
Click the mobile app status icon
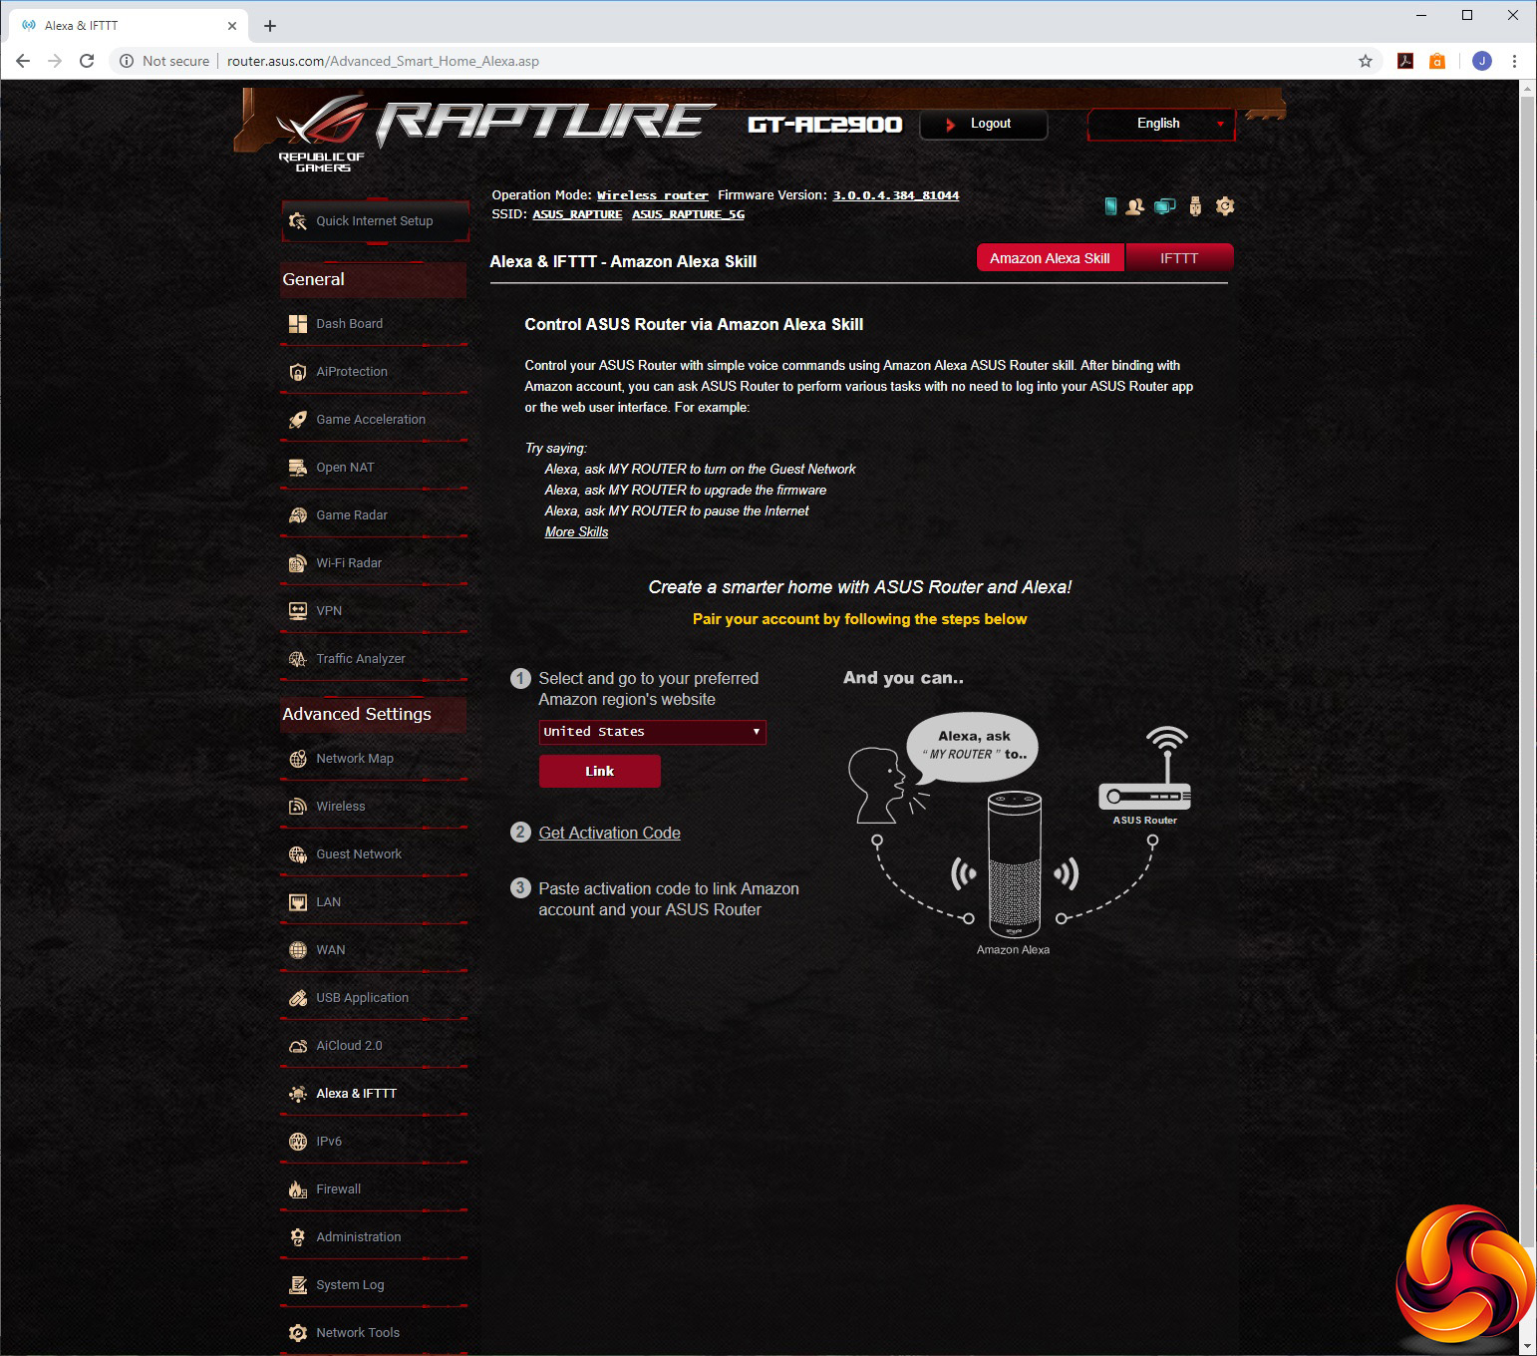[1110, 206]
